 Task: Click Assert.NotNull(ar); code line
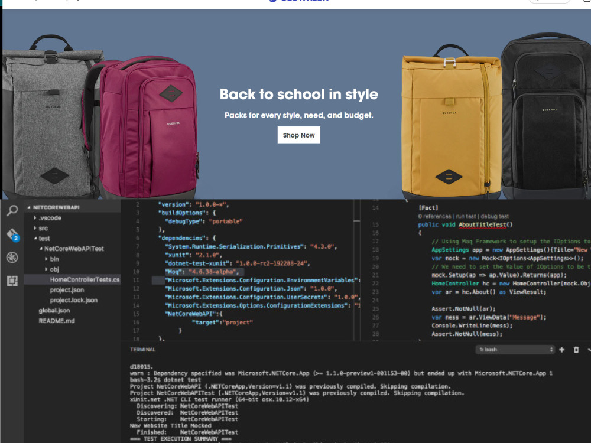[463, 309]
